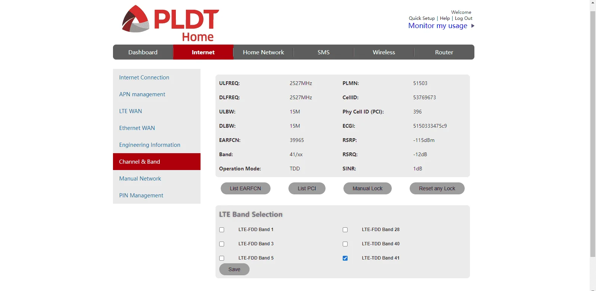
Task: Click the Band value 41/xx
Action: (x=296, y=154)
